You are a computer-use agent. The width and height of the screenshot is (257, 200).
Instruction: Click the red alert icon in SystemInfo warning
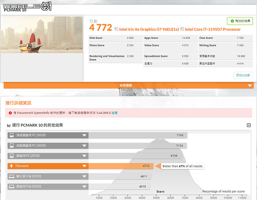pos(10,113)
